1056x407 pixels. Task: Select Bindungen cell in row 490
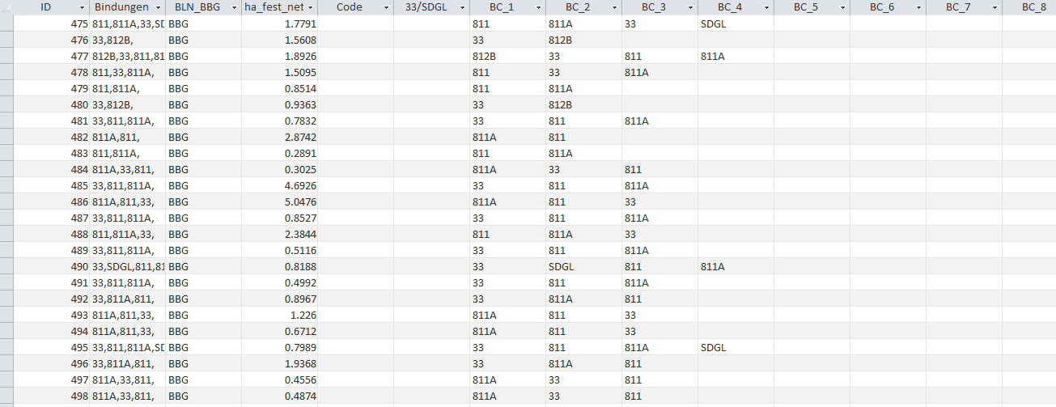128,266
